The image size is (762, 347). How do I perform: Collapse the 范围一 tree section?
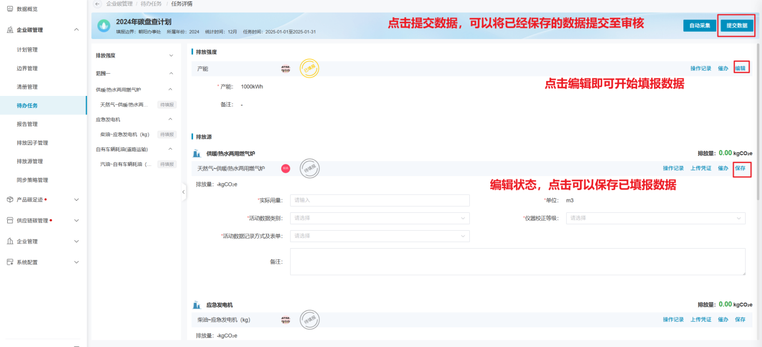(x=171, y=73)
